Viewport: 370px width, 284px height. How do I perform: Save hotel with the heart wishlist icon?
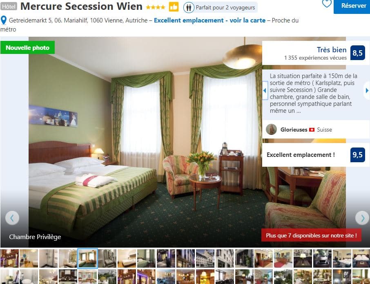coord(327,4)
